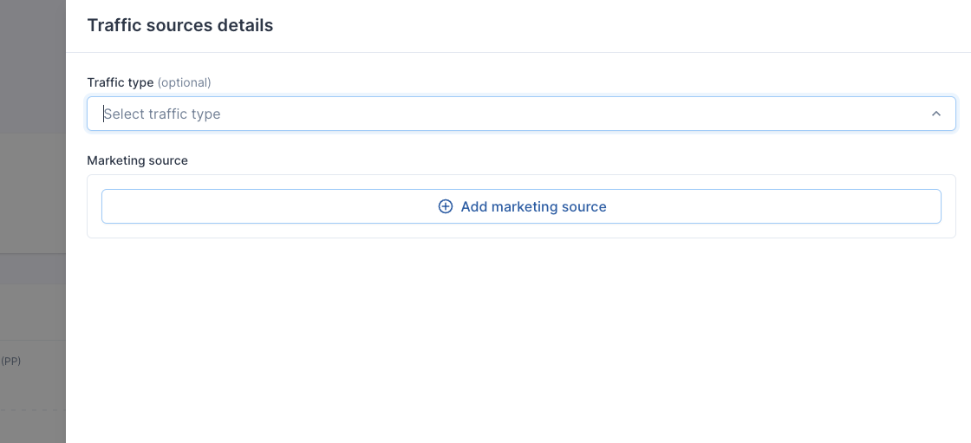This screenshot has height=443, width=971.
Task: Click the Add marketing source button
Action: pyautogui.click(x=521, y=206)
